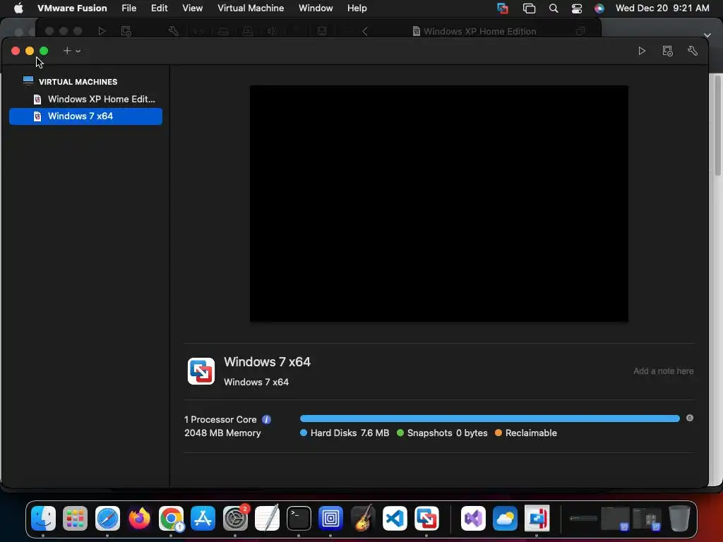
Task: Select the Windows 7 x64 sidebar entry
Action: 85,116
